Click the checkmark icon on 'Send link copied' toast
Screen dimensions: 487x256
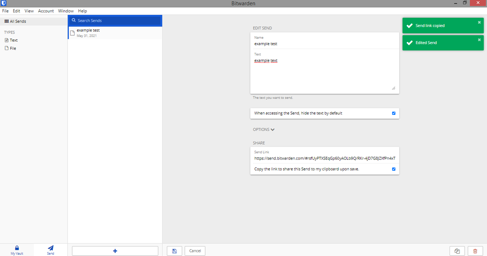tap(410, 25)
